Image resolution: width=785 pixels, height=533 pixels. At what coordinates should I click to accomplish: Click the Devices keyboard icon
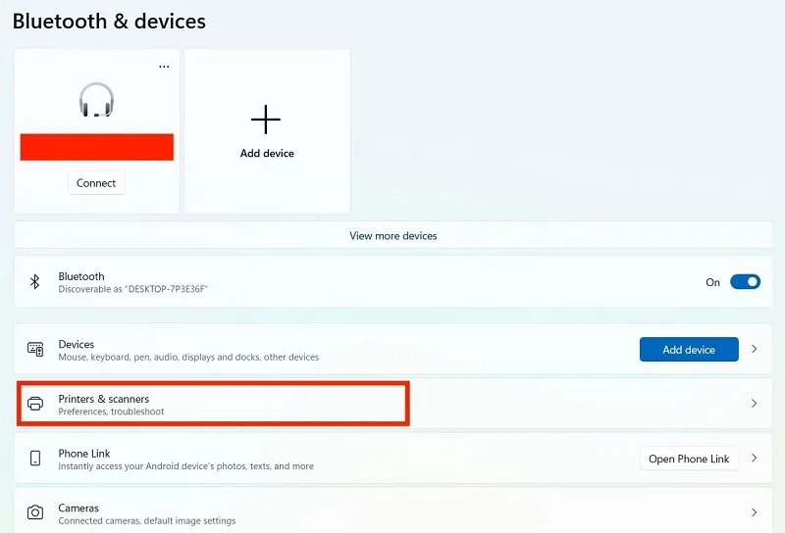[x=35, y=349]
